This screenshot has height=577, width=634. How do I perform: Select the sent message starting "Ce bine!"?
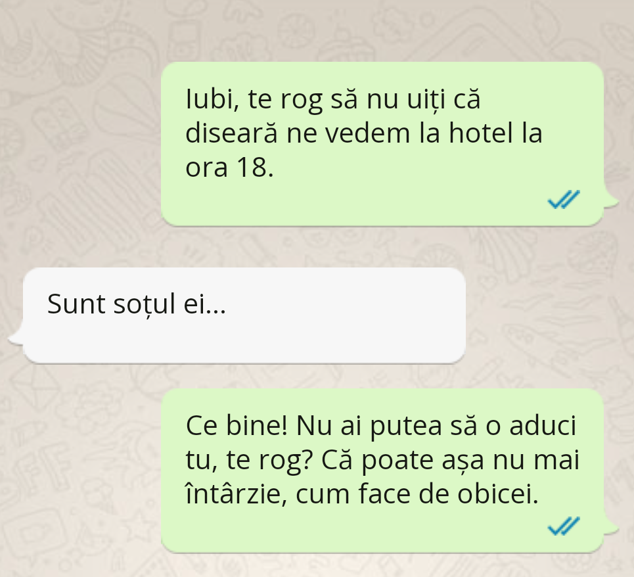point(382,471)
